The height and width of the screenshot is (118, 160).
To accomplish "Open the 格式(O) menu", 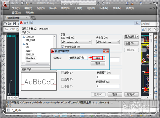I will click(x=65, y=8).
